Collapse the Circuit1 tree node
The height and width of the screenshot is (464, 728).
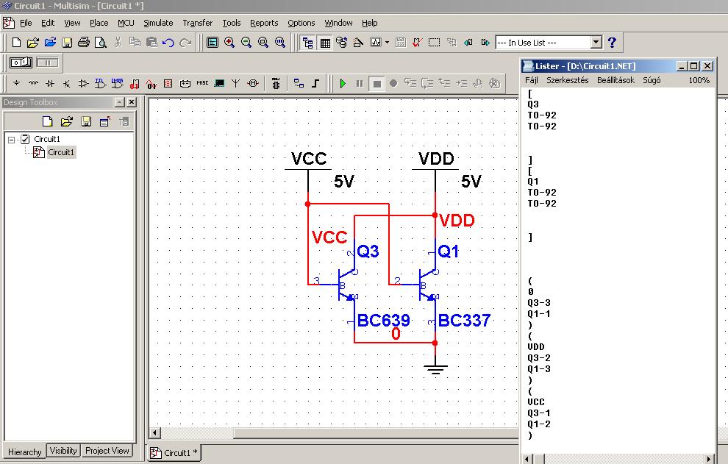click(x=12, y=139)
